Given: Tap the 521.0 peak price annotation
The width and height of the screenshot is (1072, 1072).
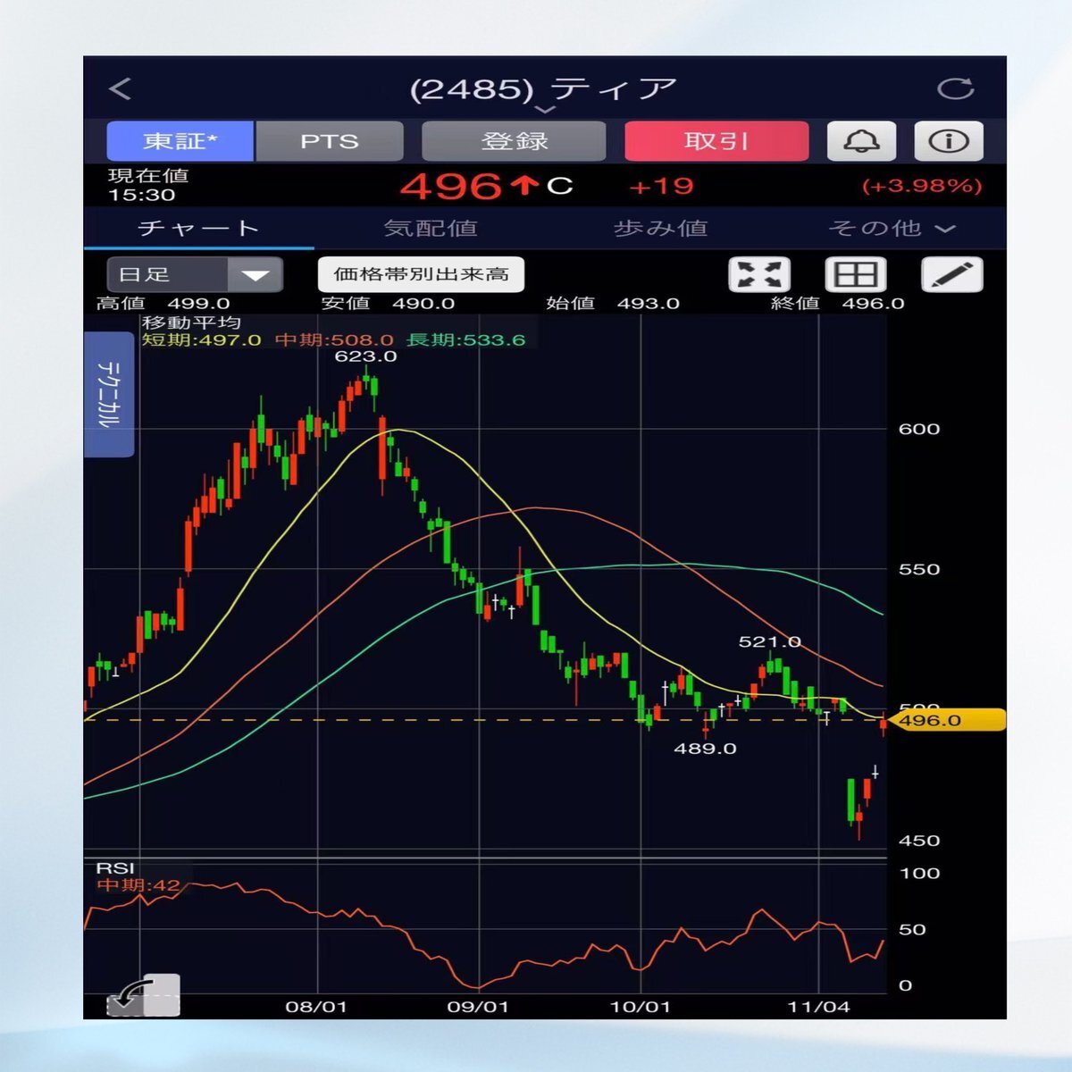Looking at the screenshot, I should click(x=770, y=642).
